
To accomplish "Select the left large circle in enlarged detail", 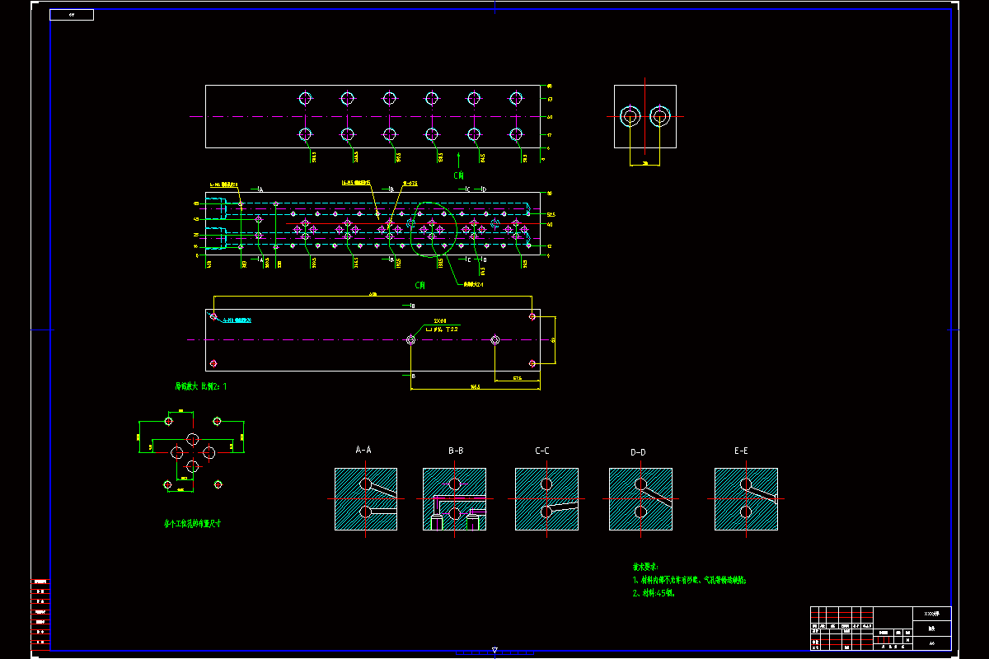I will click(176, 452).
